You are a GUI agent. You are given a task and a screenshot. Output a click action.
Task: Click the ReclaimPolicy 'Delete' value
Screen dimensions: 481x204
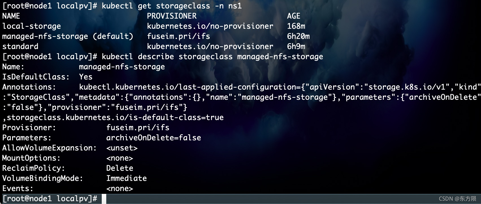(x=120, y=168)
